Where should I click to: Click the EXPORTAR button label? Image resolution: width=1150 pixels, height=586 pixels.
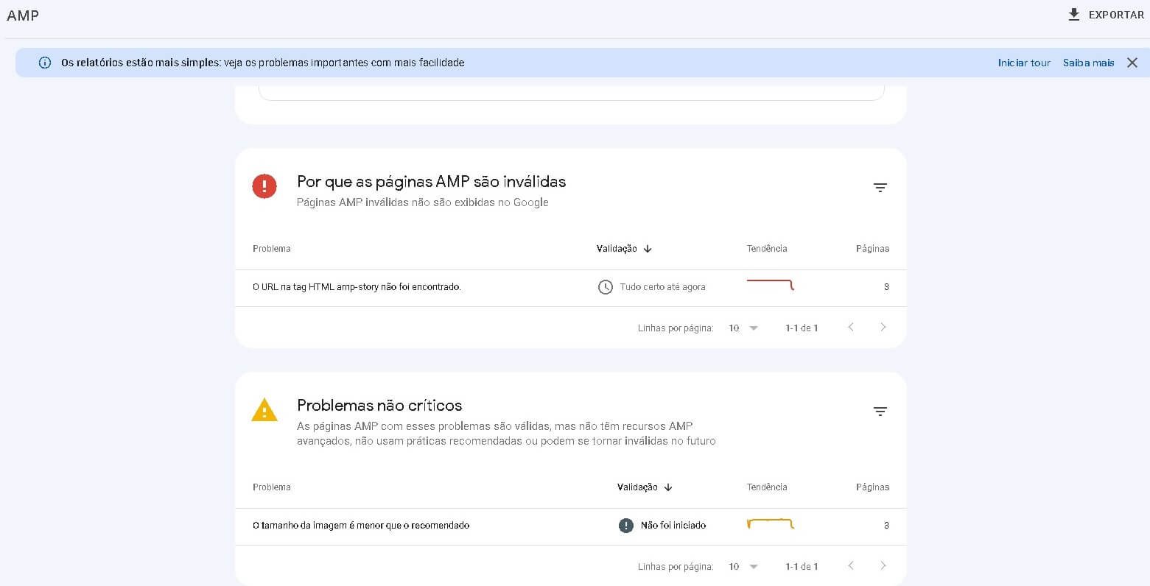(x=1116, y=15)
